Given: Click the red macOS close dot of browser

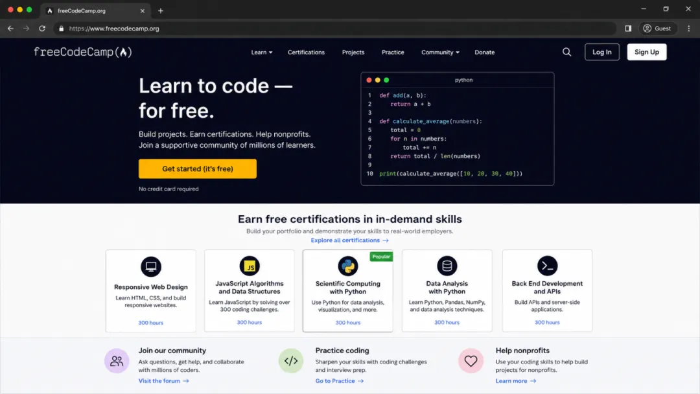Looking at the screenshot, I should tap(10, 9).
